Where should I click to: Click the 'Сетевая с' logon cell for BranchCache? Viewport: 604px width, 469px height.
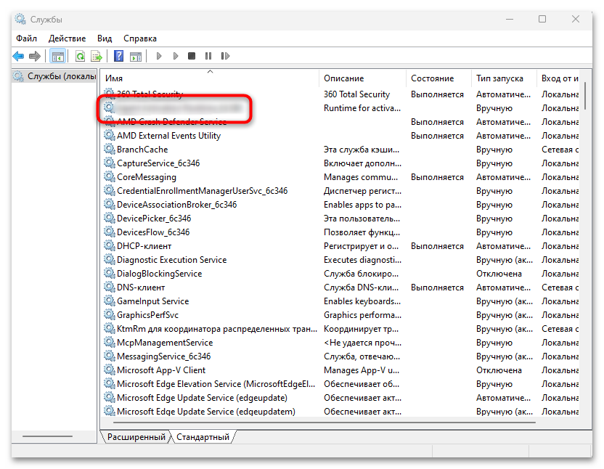click(560, 149)
